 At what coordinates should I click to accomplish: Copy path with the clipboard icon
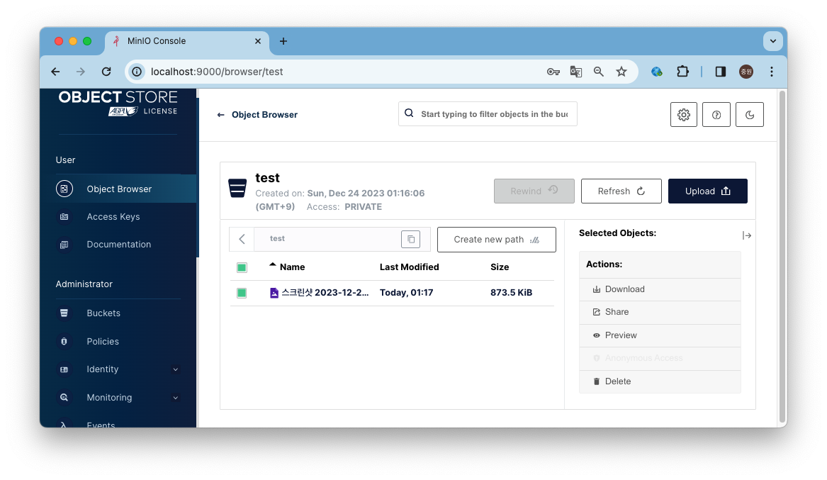coord(410,239)
